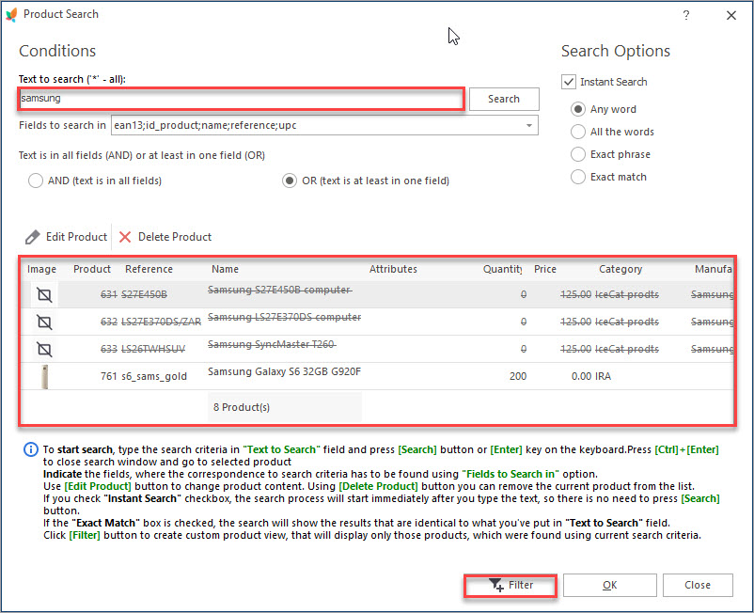Click the Edit Product pencil icon

pos(33,237)
